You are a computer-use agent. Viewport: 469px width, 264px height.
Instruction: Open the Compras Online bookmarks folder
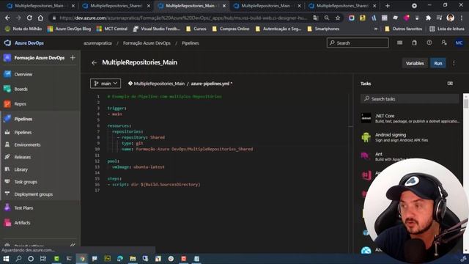tap(231, 29)
